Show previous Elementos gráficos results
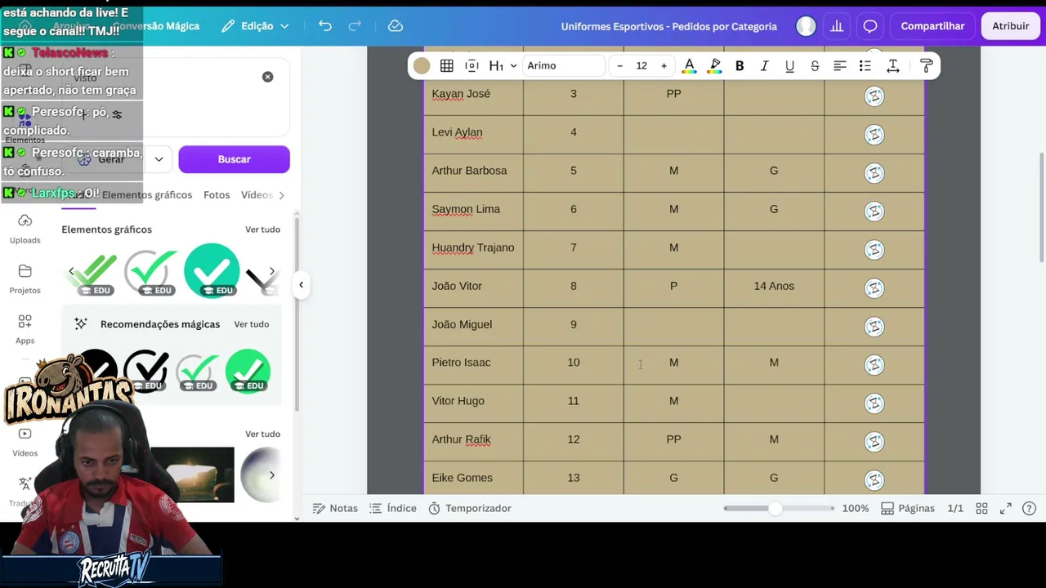The height and width of the screenshot is (588, 1046). [71, 271]
